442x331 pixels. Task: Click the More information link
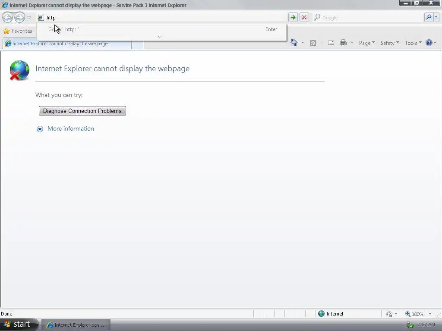pos(71,128)
